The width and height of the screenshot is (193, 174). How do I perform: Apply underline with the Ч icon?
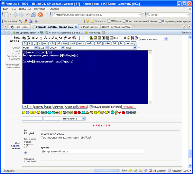coord(41,38)
